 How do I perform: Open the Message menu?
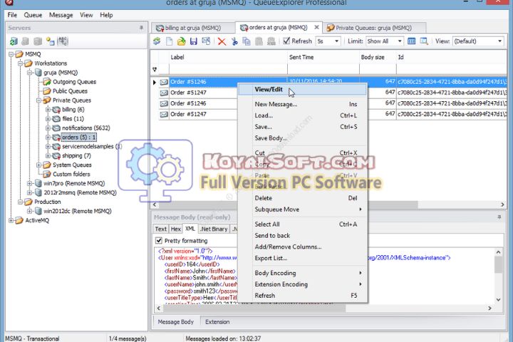click(61, 15)
